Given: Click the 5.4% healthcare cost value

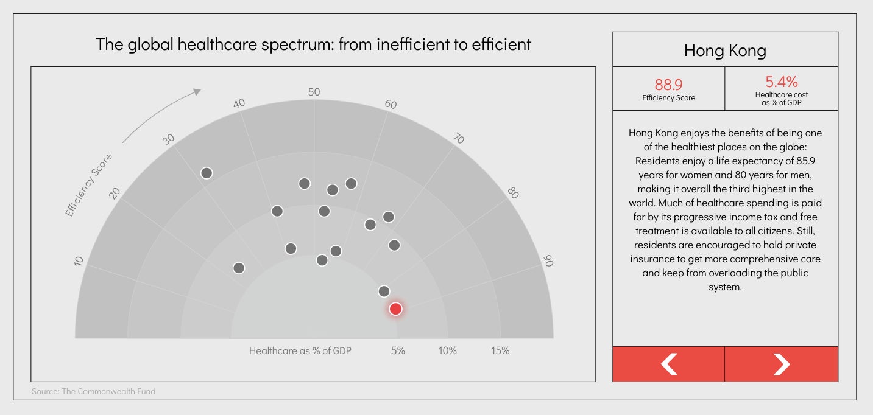Looking at the screenshot, I should (782, 82).
